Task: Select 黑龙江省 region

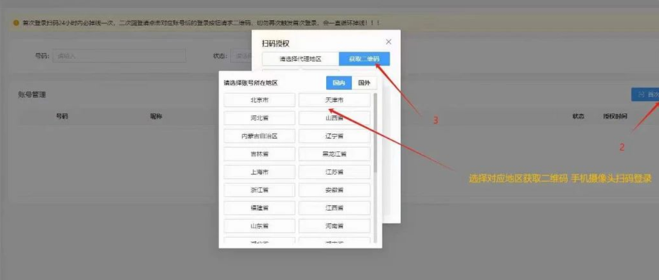Action: click(x=334, y=154)
